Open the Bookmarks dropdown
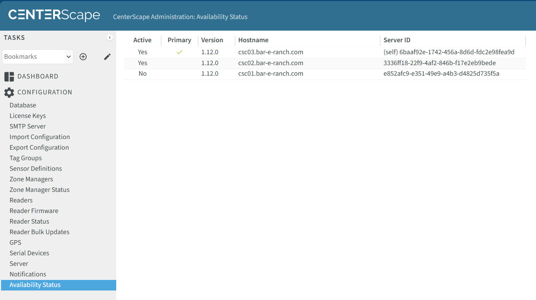Viewport: 536px width, 300px height. click(x=38, y=57)
